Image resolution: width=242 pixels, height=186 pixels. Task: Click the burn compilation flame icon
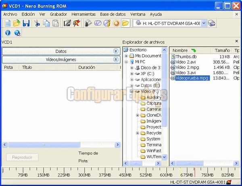[77, 23]
